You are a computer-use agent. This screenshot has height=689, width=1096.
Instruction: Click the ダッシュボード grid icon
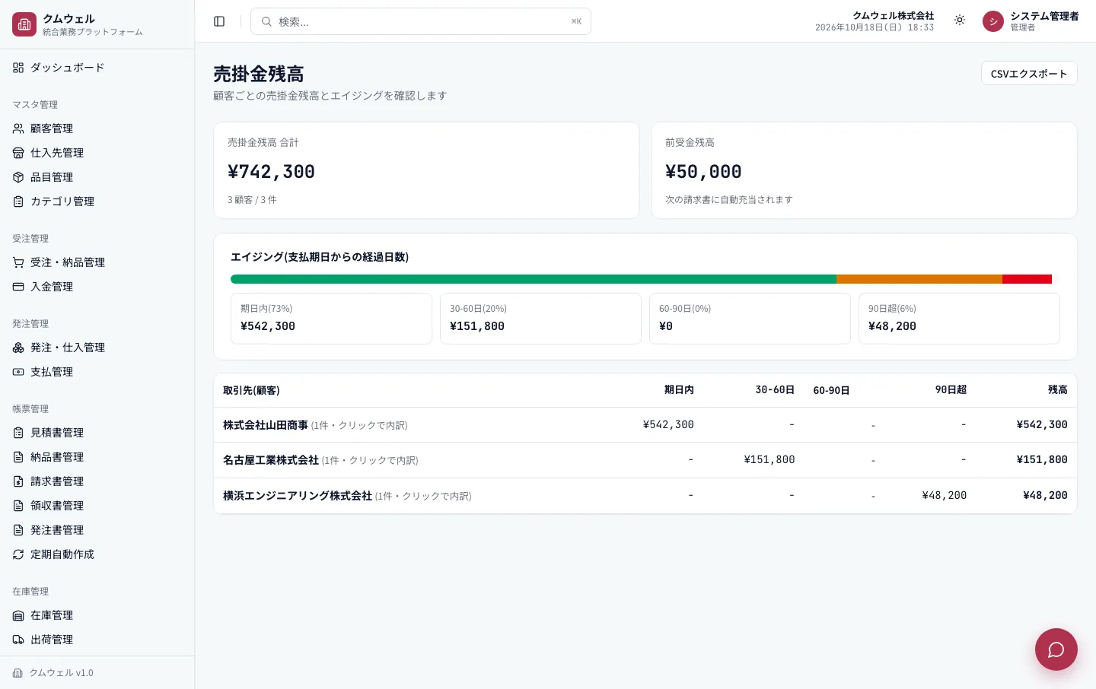pyautogui.click(x=18, y=68)
